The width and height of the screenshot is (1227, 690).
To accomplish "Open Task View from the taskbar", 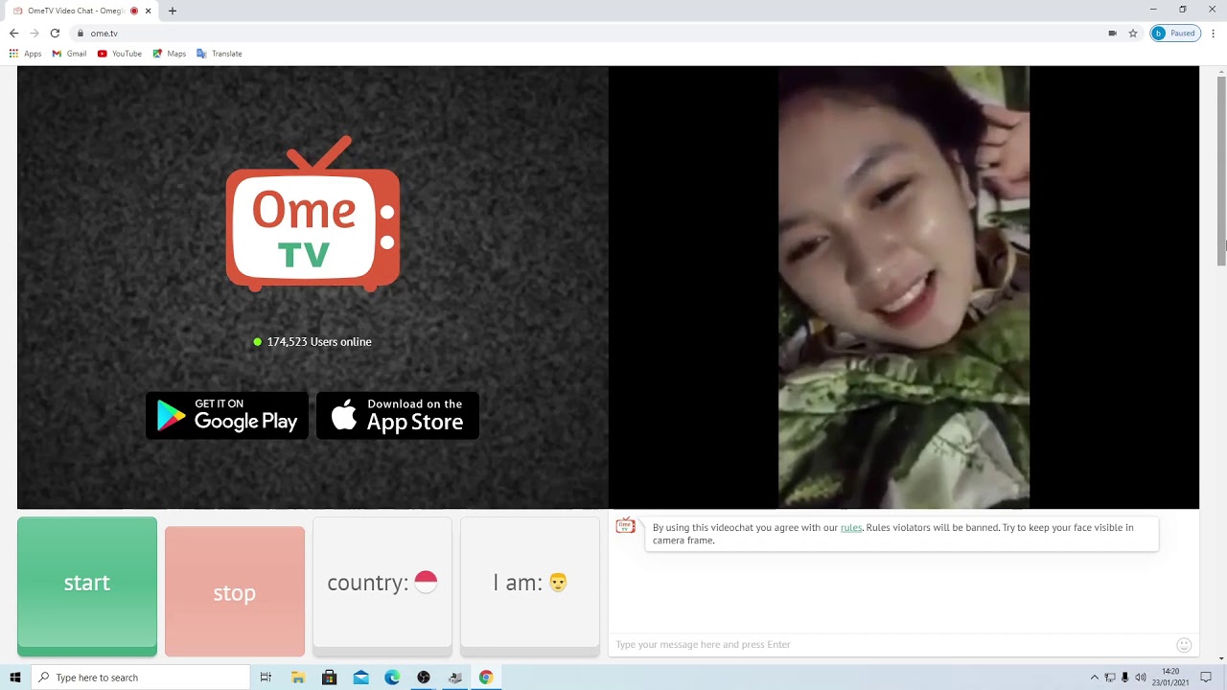I will click(266, 678).
